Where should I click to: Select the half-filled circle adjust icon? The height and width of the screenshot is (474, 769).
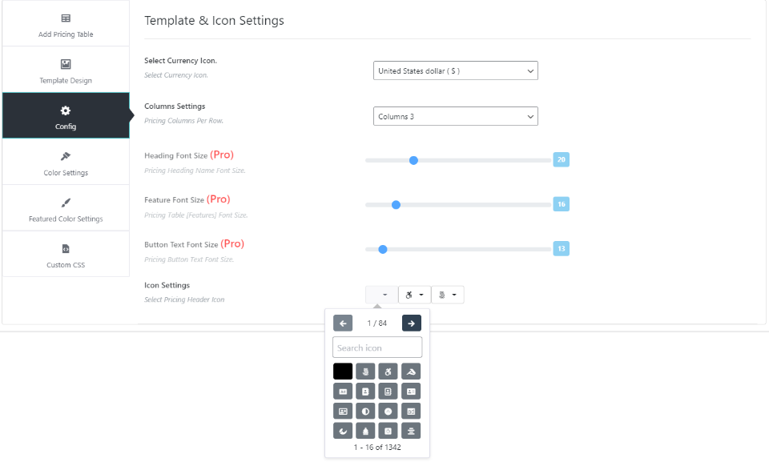click(x=365, y=411)
